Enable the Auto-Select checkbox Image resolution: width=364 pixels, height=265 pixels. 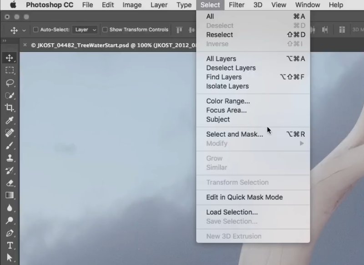(36, 30)
